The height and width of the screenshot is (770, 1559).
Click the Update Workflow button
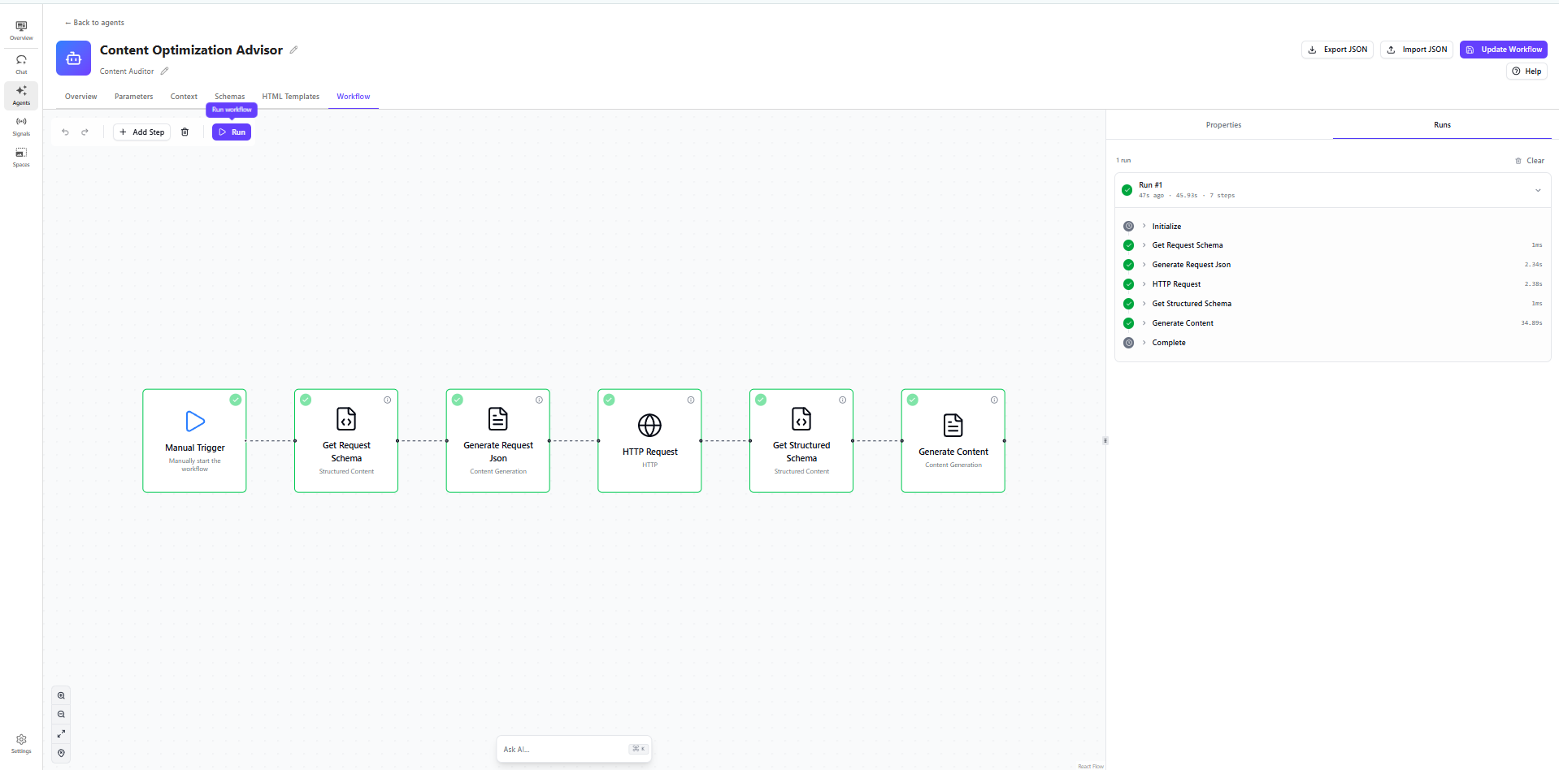[x=1504, y=50]
